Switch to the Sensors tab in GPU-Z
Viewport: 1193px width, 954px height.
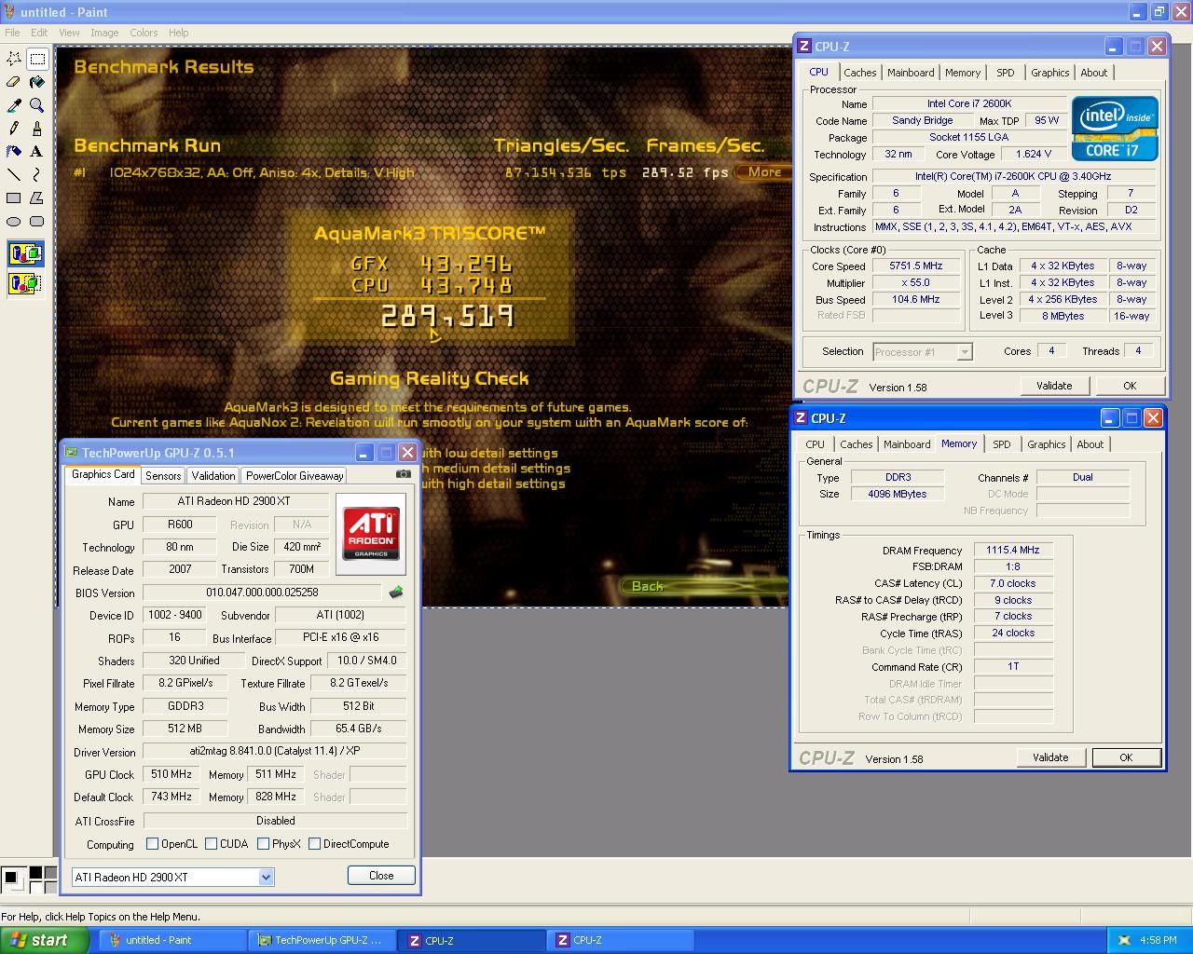pos(163,476)
